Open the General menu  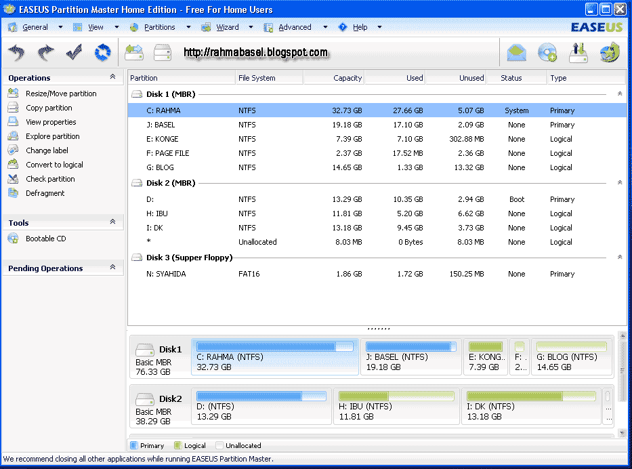coord(35,27)
